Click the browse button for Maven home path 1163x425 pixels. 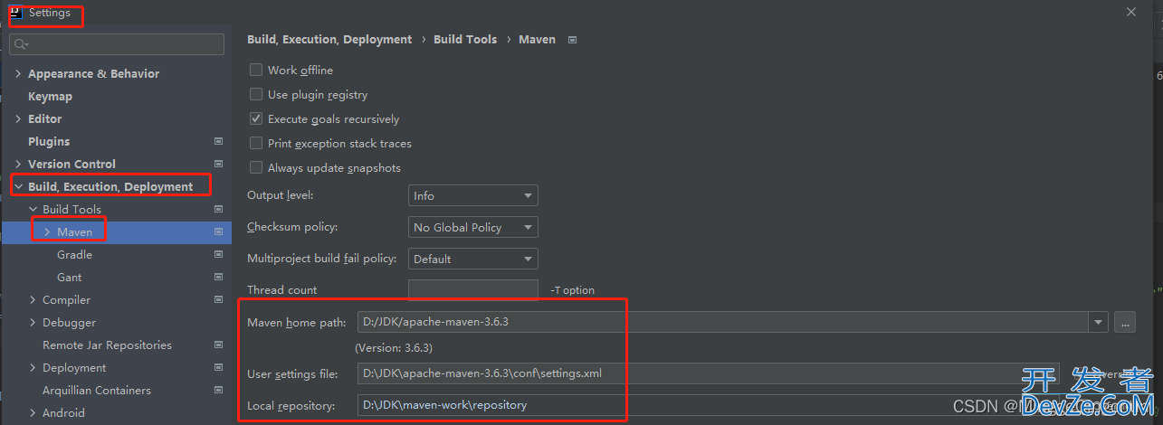point(1124,322)
